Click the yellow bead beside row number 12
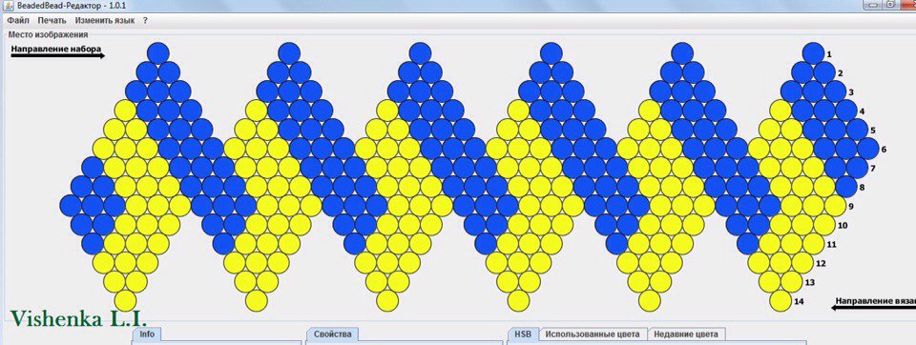Viewport: 916px width, 345px height. tap(802, 263)
